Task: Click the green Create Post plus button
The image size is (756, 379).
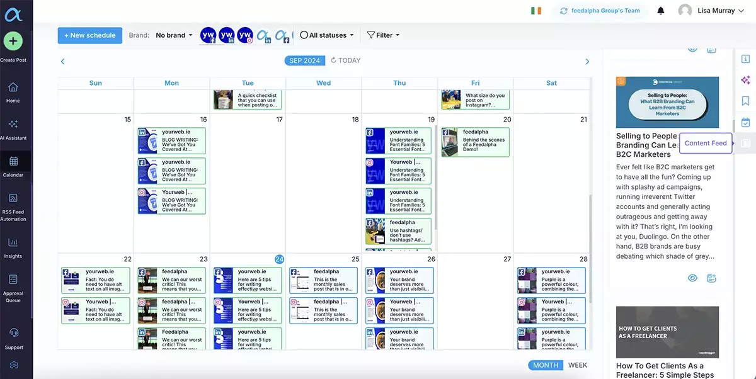Action: (x=13, y=42)
